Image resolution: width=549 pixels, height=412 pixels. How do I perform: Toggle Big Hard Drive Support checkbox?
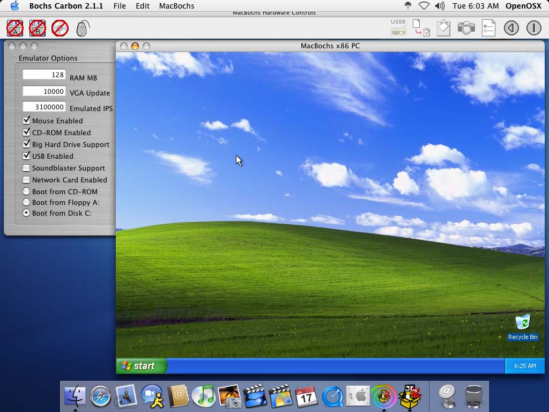(26, 144)
